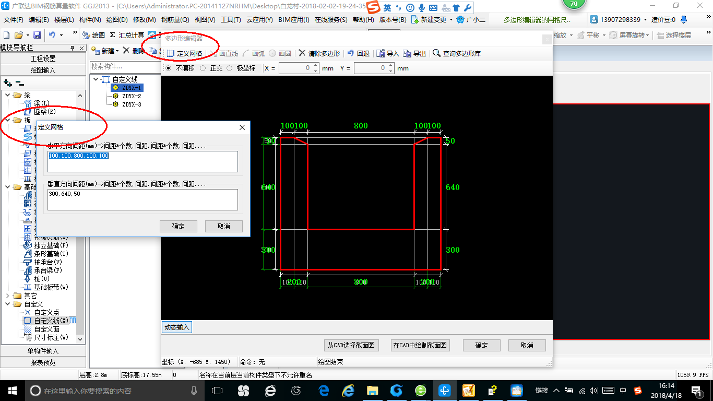Screen dimensions: 713x401
Task: Select 自定义面 in navigation tree
Action: (46, 329)
